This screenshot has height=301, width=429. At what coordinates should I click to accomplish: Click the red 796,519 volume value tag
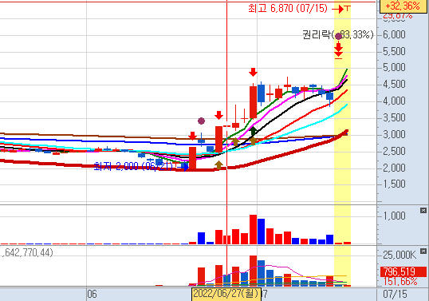click(x=403, y=271)
